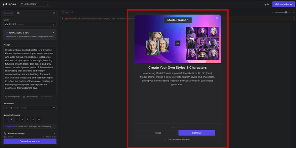Click Continue in the Model Trainer dialog
Screen dimensions: 296x148
tap(197, 133)
